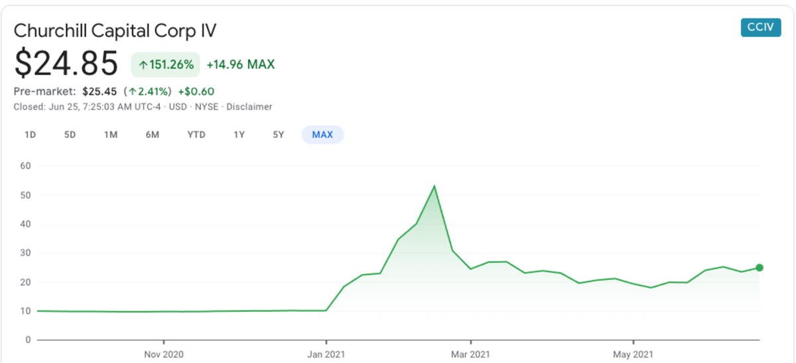Click the green endpoint dot on chart
This screenshot has height=363, width=796.
760,267
